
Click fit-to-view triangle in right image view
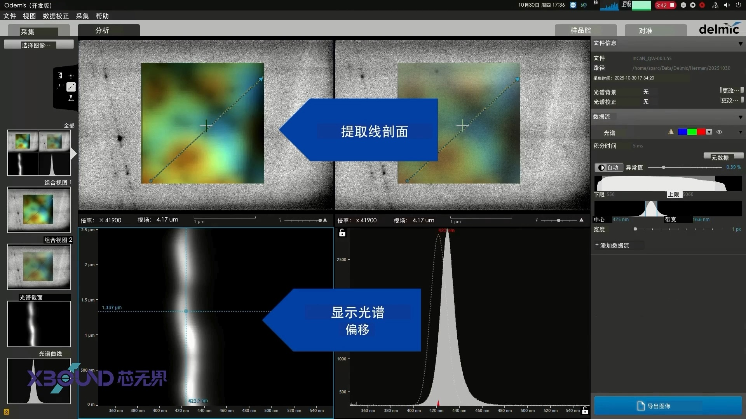582,220
